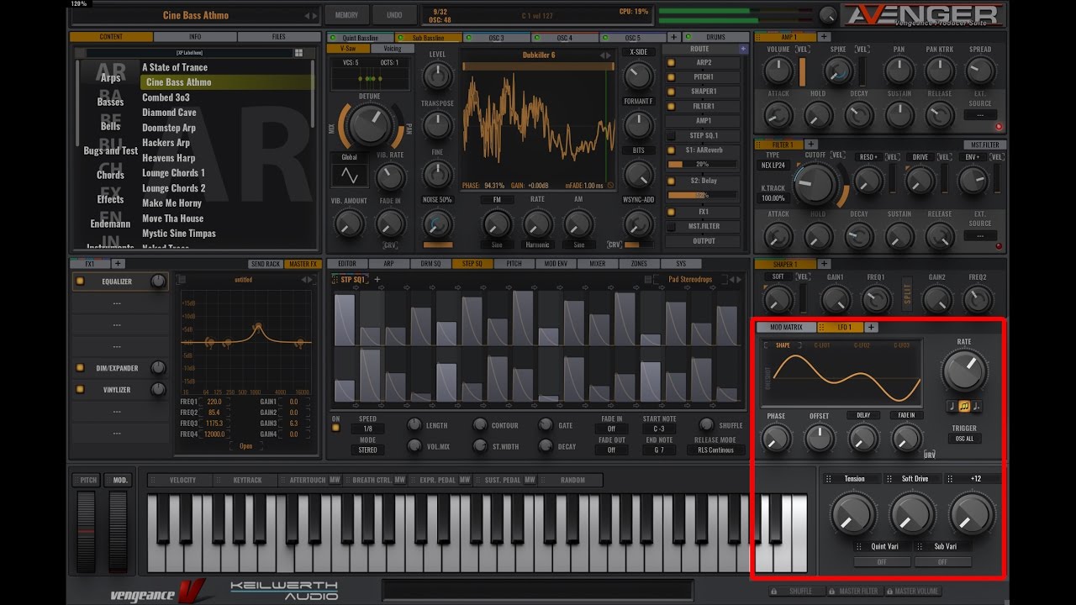Click the vibrato waveform shape icon under Global
Screen dimensions: 1076x605
349,176
